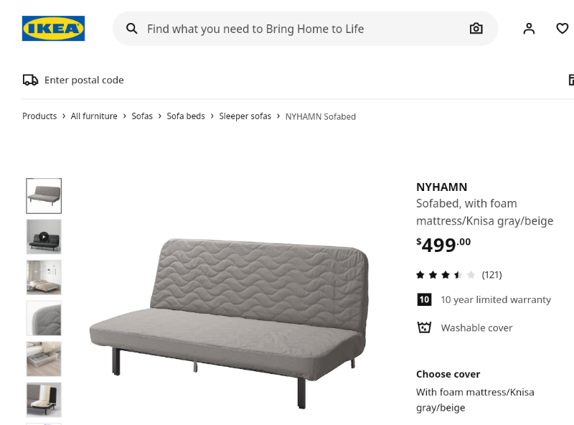Open the account profile icon
The image size is (574, 425).
[529, 29]
